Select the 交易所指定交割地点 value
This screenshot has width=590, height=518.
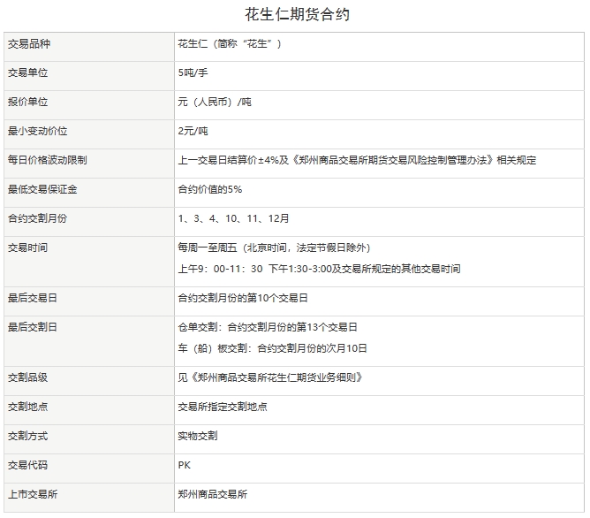(x=223, y=407)
